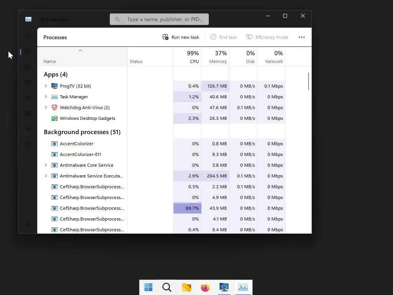Click the sort arrow above Name column
Screen dimensions: 393x295
81,50
